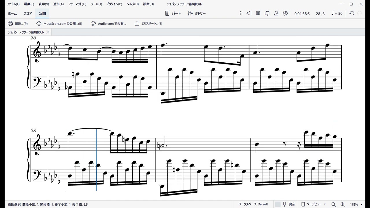Select the 公開 tab

(x=42, y=14)
